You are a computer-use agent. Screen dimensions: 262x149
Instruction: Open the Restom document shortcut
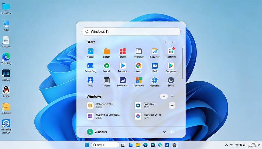coord(6,40)
